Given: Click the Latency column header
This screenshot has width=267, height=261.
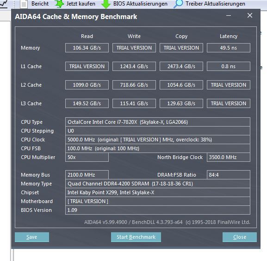Looking at the screenshot, I should [x=229, y=36].
